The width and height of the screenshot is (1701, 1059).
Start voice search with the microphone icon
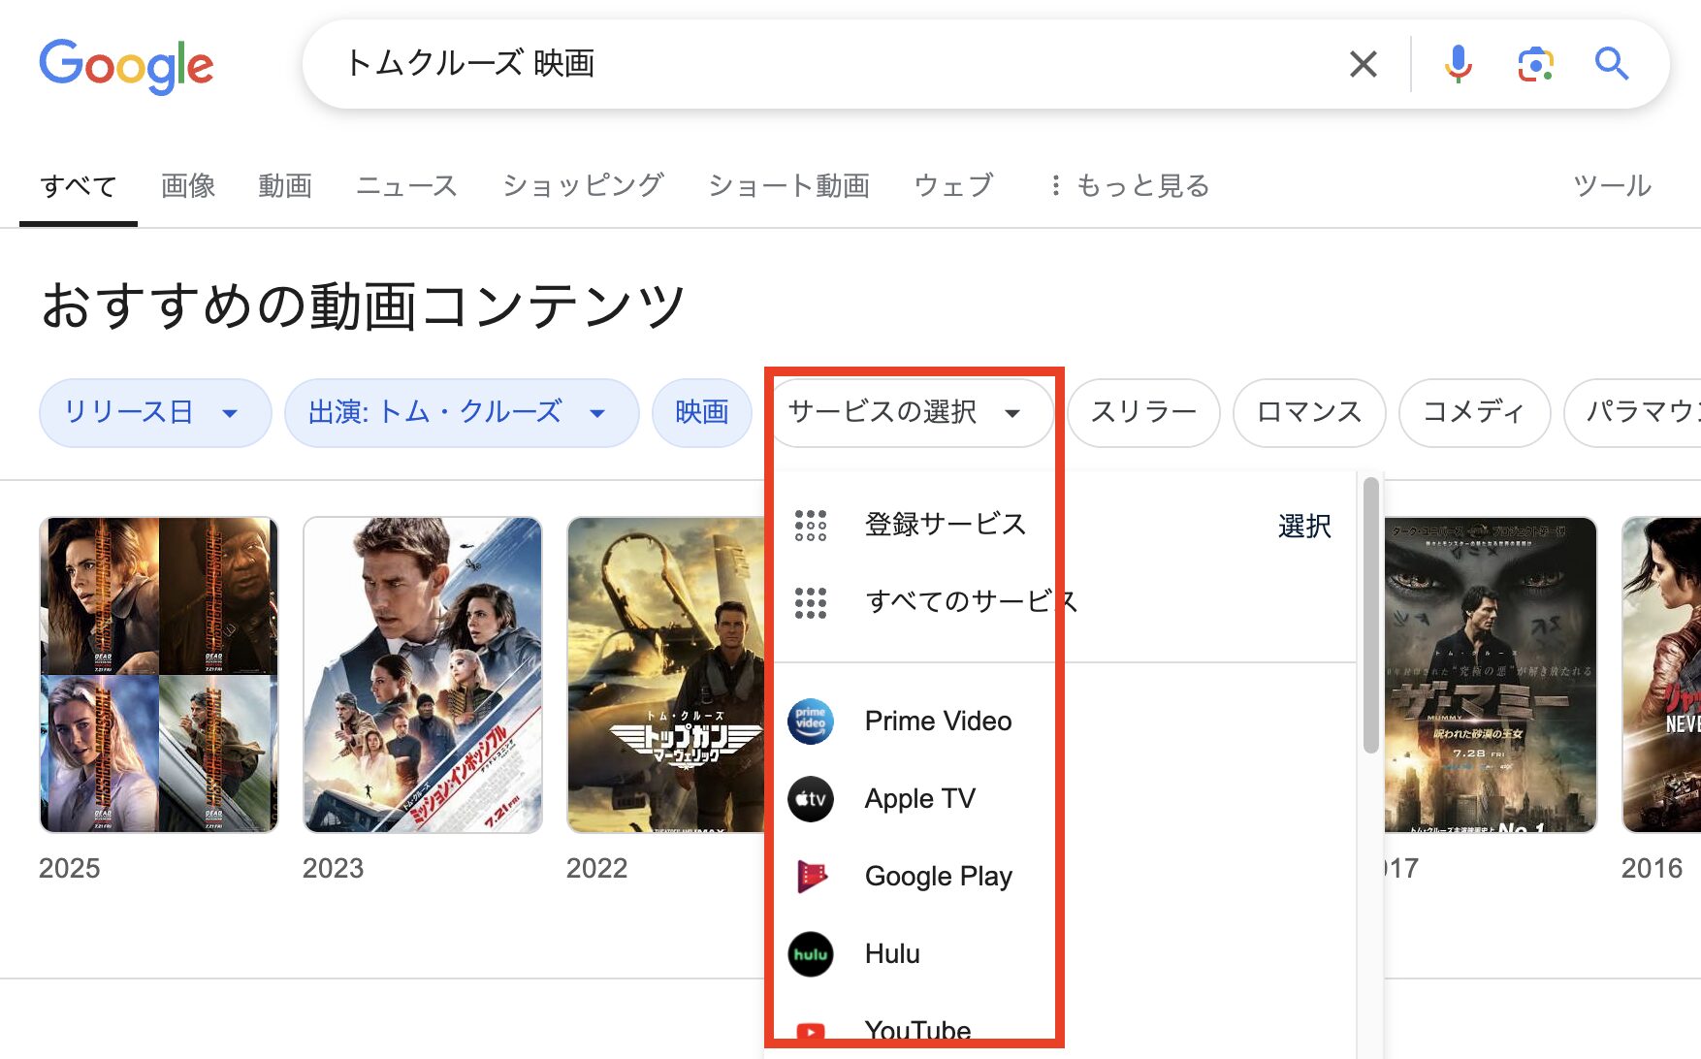[x=1458, y=64]
